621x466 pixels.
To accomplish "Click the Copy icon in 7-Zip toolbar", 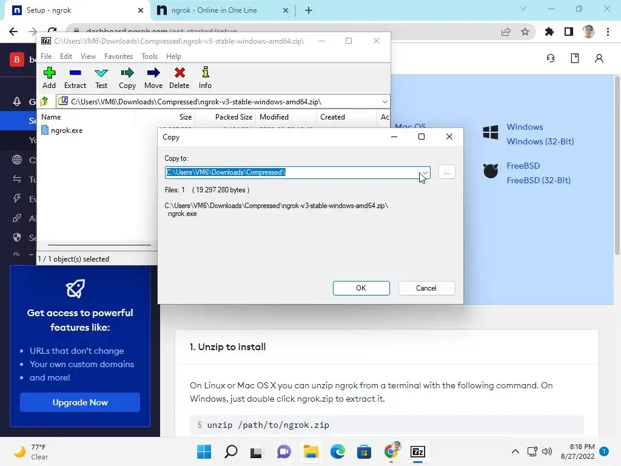I will tap(127, 78).
